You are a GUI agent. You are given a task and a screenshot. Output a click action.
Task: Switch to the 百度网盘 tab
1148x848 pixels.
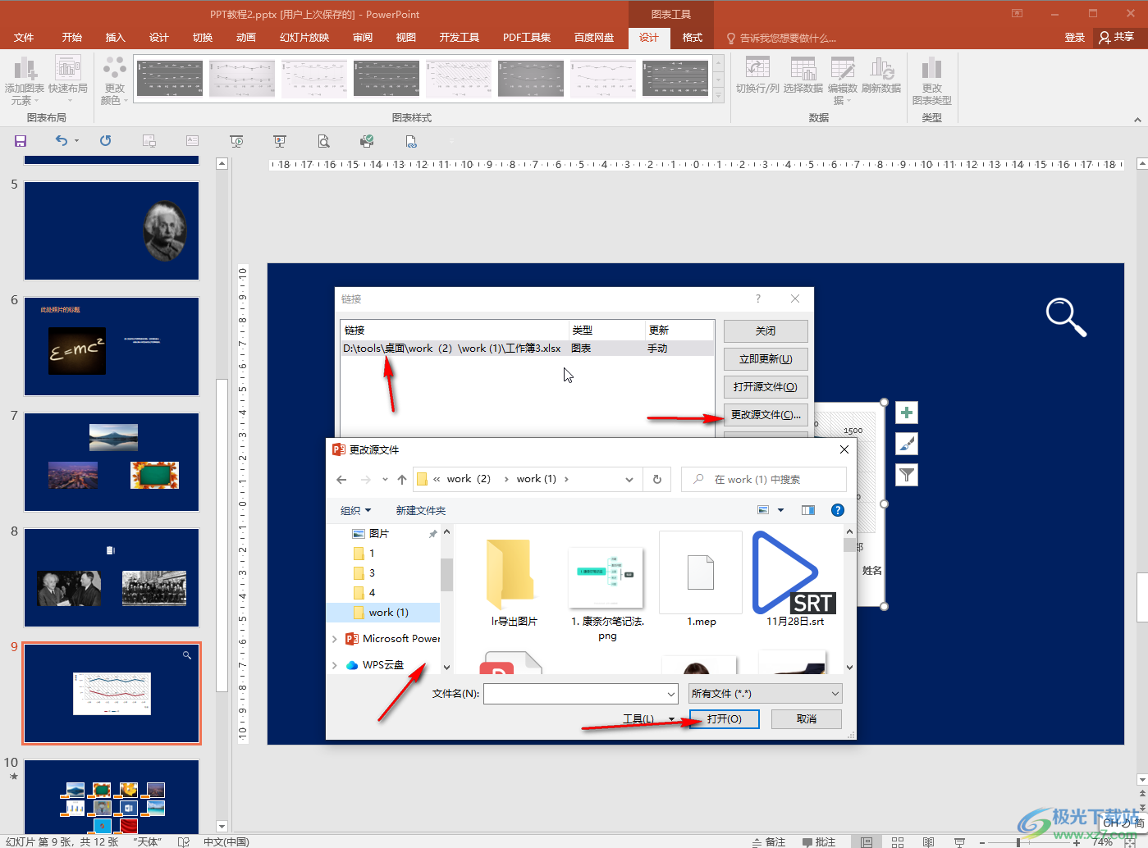pyautogui.click(x=594, y=38)
